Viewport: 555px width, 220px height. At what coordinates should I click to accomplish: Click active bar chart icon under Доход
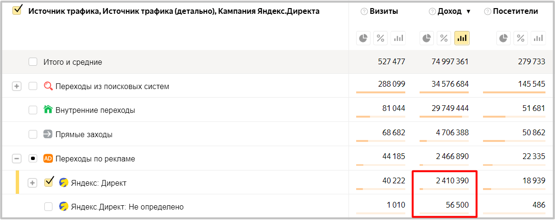[x=462, y=38]
